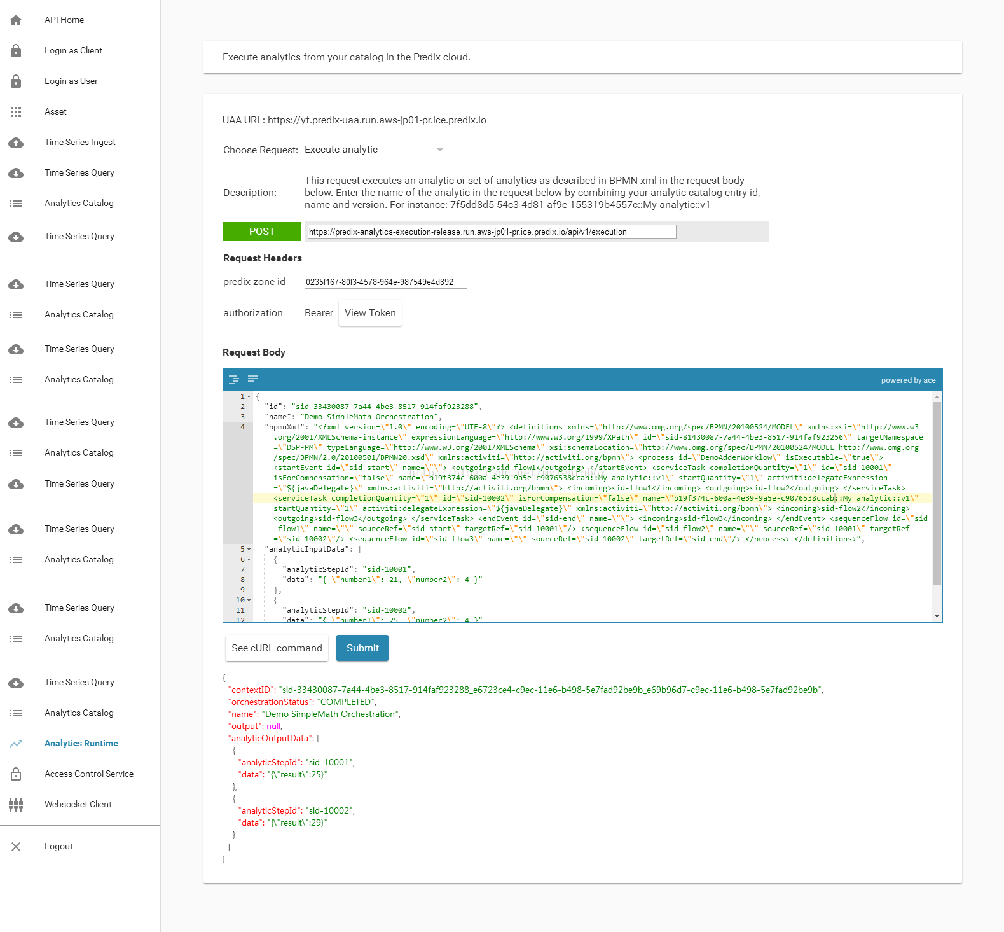1004x932 pixels.
Task: Collapse the fold arrow at line 6
Action: coord(249,559)
